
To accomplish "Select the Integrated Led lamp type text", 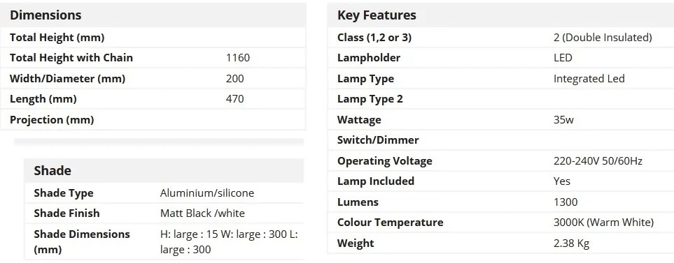I will [x=589, y=79].
